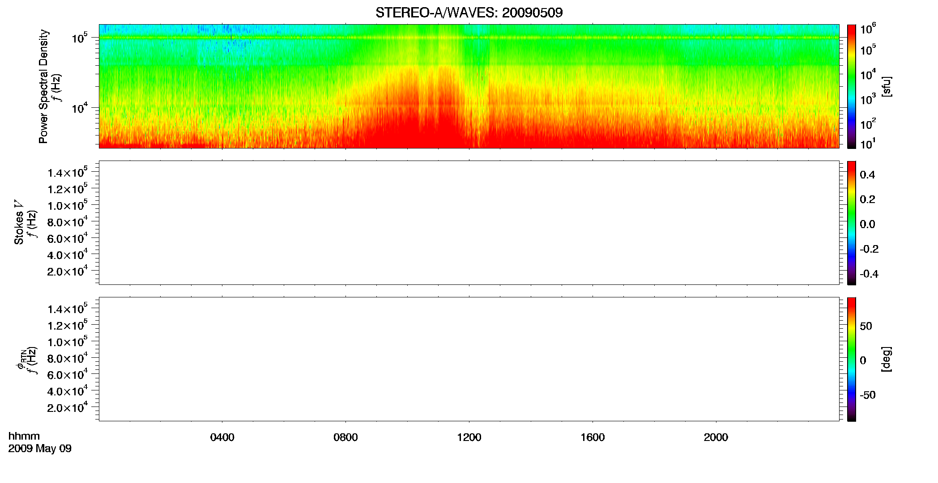Click the hhmm axis label

(x=24, y=436)
